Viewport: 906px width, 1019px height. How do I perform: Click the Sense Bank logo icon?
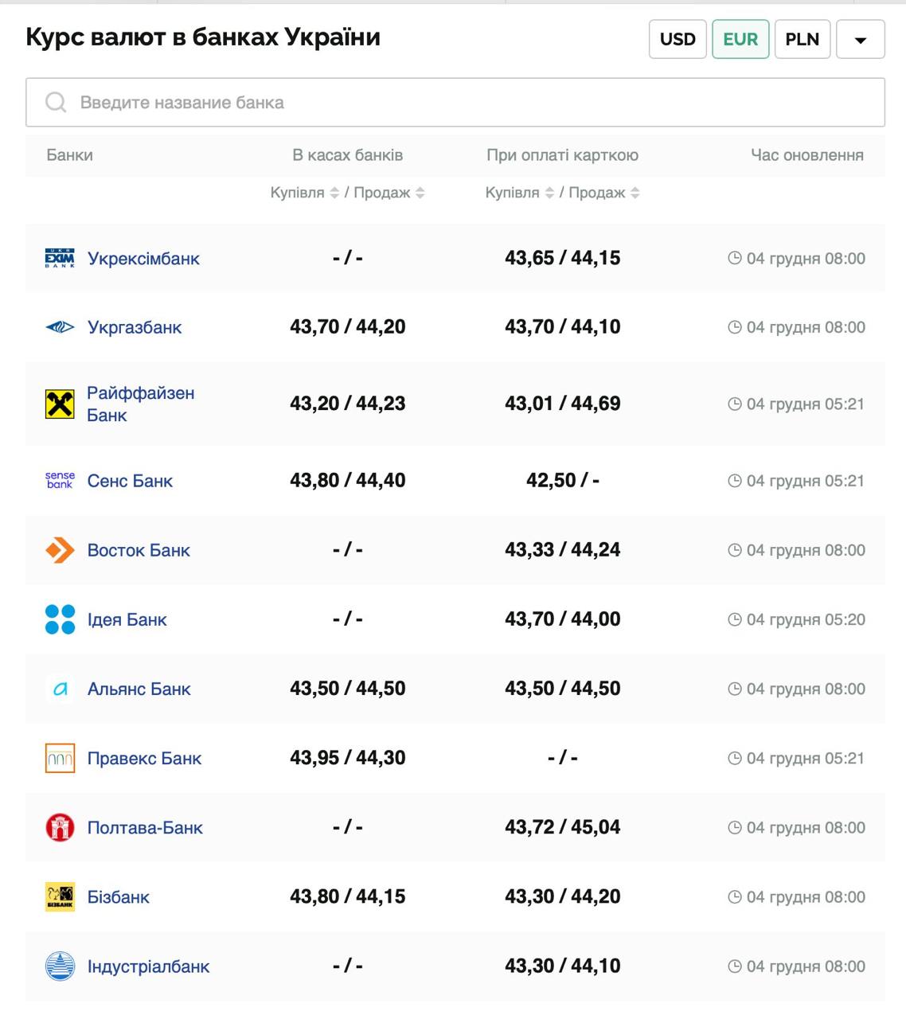60,481
